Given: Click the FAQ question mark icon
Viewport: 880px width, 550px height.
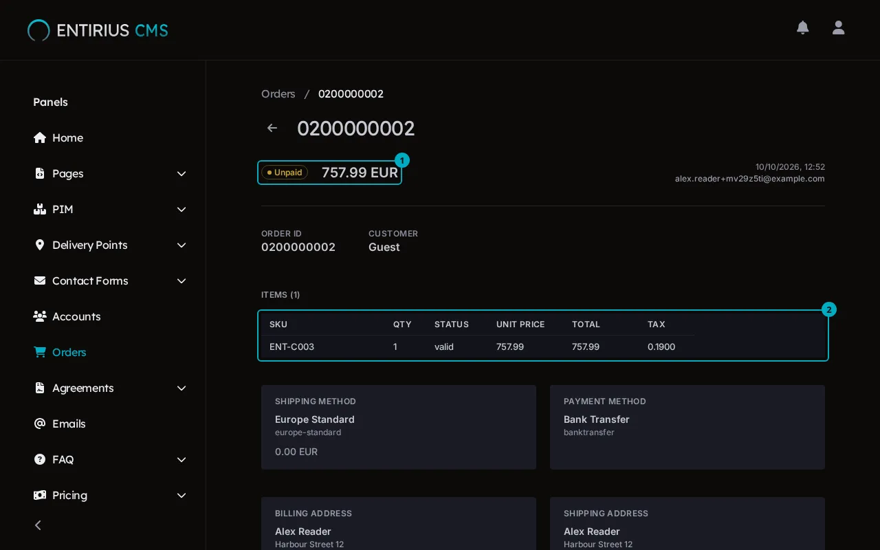Looking at the screenshot, I should click(x=40, y=459).
